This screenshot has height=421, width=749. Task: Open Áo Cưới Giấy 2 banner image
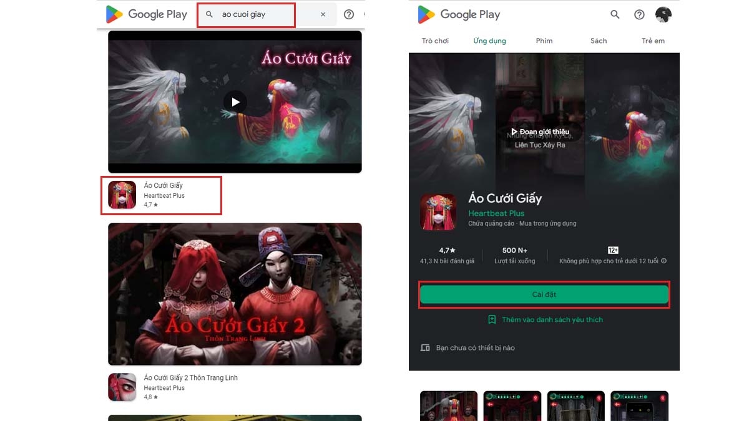[x=235, y=294]
